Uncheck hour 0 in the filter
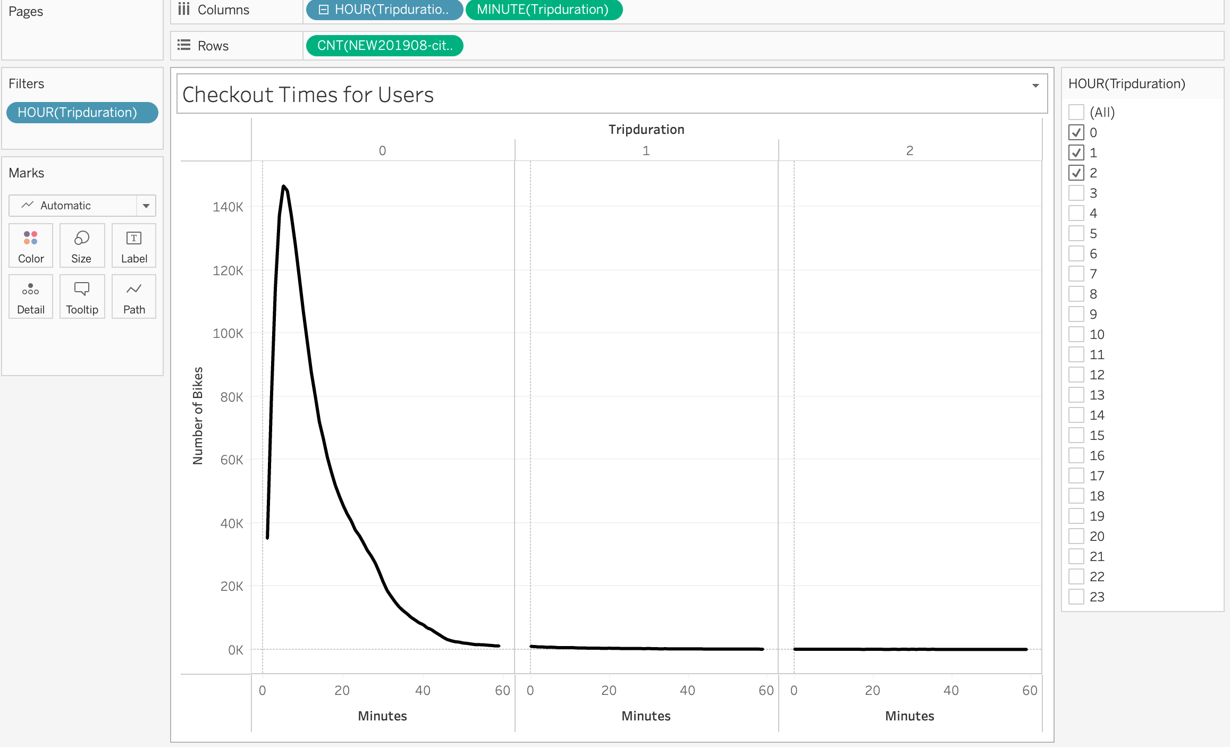This screenshot has width=1230, height=747. [1076, 132]
